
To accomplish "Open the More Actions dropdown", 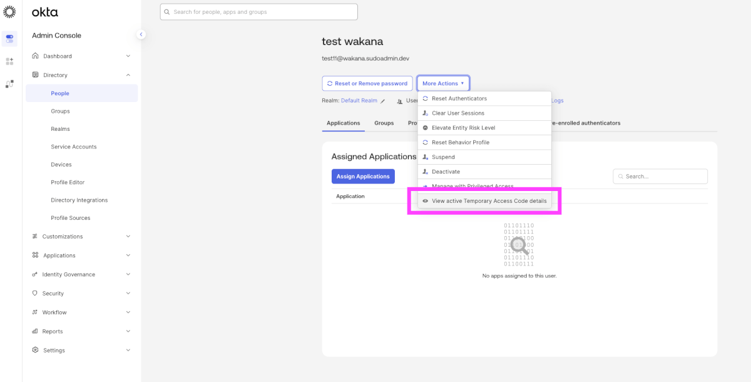I will [443, 83].
